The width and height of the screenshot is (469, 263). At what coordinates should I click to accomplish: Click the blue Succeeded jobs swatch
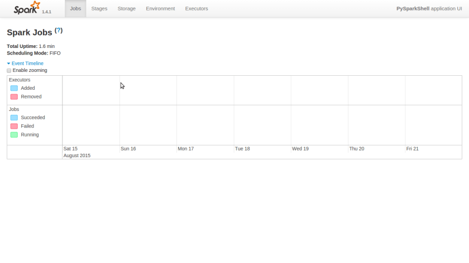(14, 118)
